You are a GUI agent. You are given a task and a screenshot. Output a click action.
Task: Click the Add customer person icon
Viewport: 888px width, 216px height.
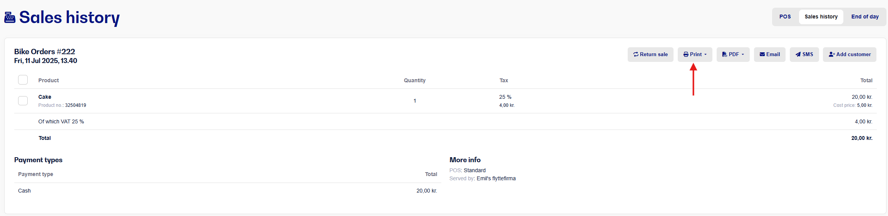click(x=832, y=55)
